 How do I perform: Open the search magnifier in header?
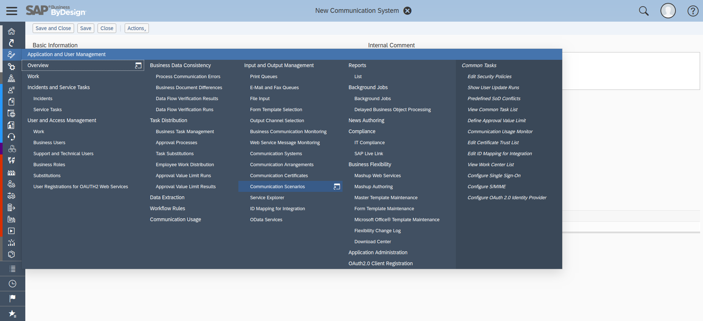click(644, 11)
